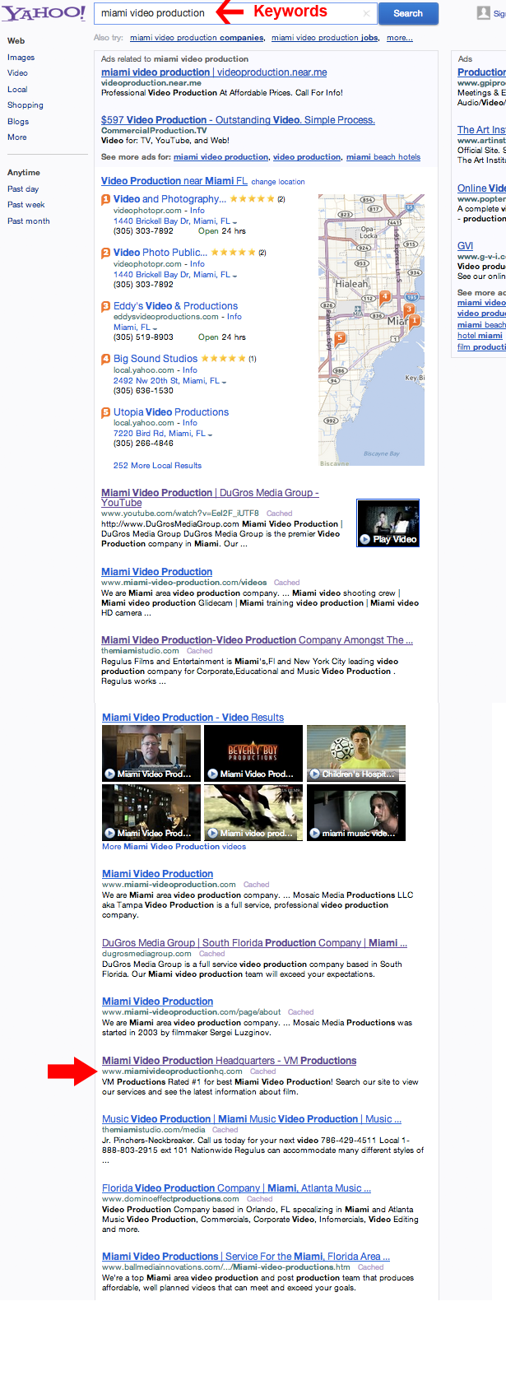The height and width of the screenshot is (1399, 506).
Task: Click the Miami area map
Action: pyautogui.click(x=371, y=330)
